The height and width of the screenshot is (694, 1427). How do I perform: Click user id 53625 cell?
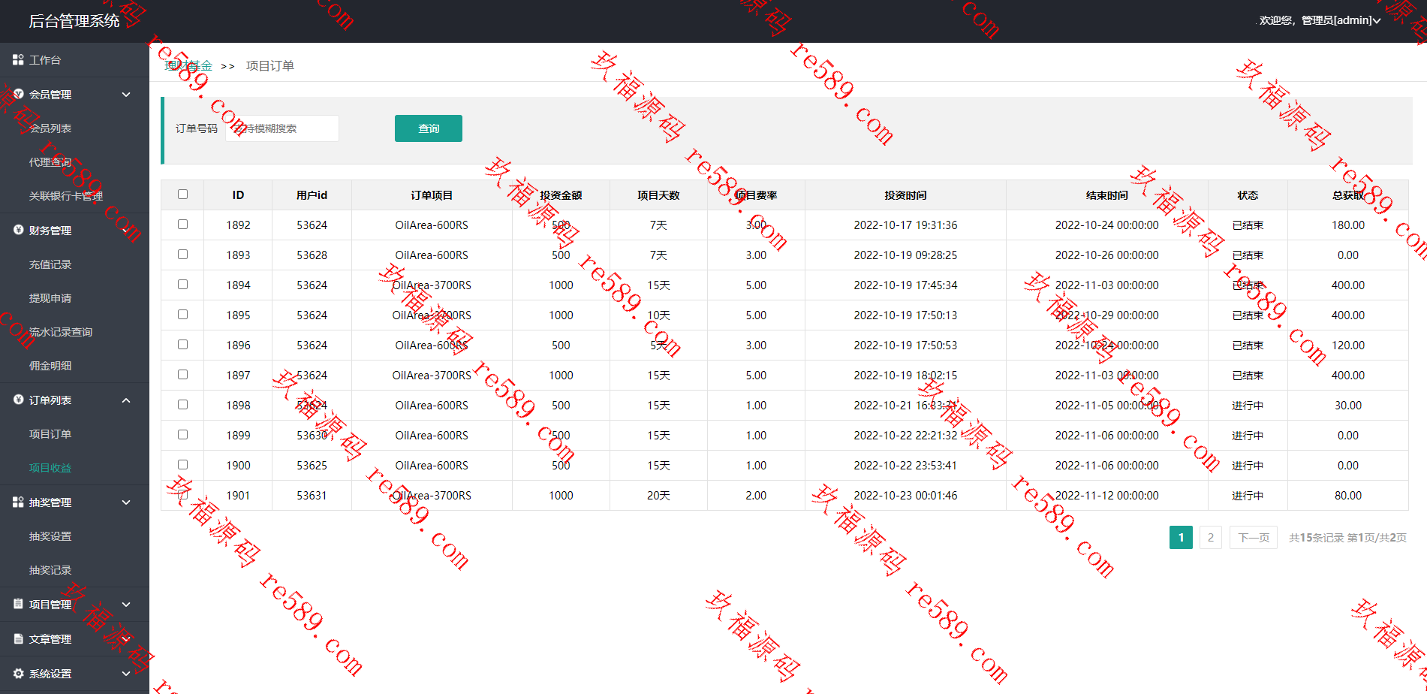pos(312,466)
